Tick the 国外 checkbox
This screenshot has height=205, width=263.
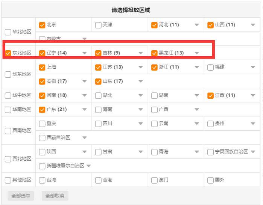coord(211,180)
